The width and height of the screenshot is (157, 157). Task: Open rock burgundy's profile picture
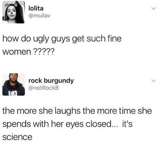tap(14, 84)
